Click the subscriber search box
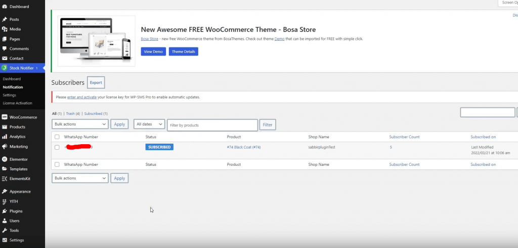This screenshot has height=248, width=518. point(488,112)
